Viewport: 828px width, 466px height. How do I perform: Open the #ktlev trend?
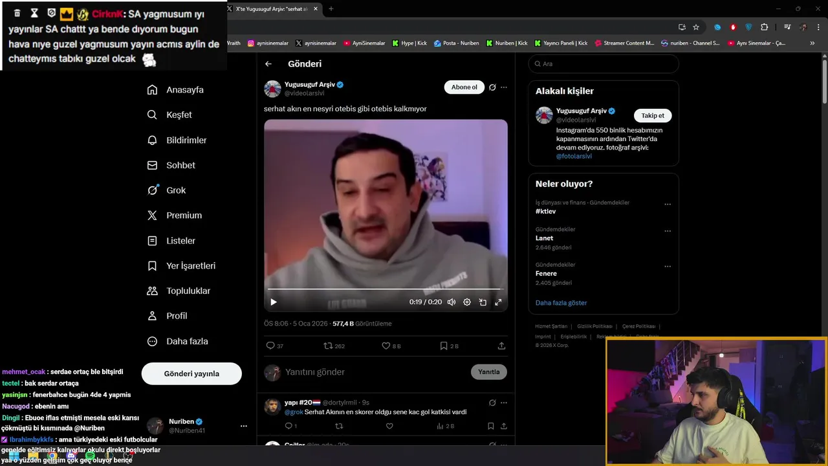(x=545, y=212)
